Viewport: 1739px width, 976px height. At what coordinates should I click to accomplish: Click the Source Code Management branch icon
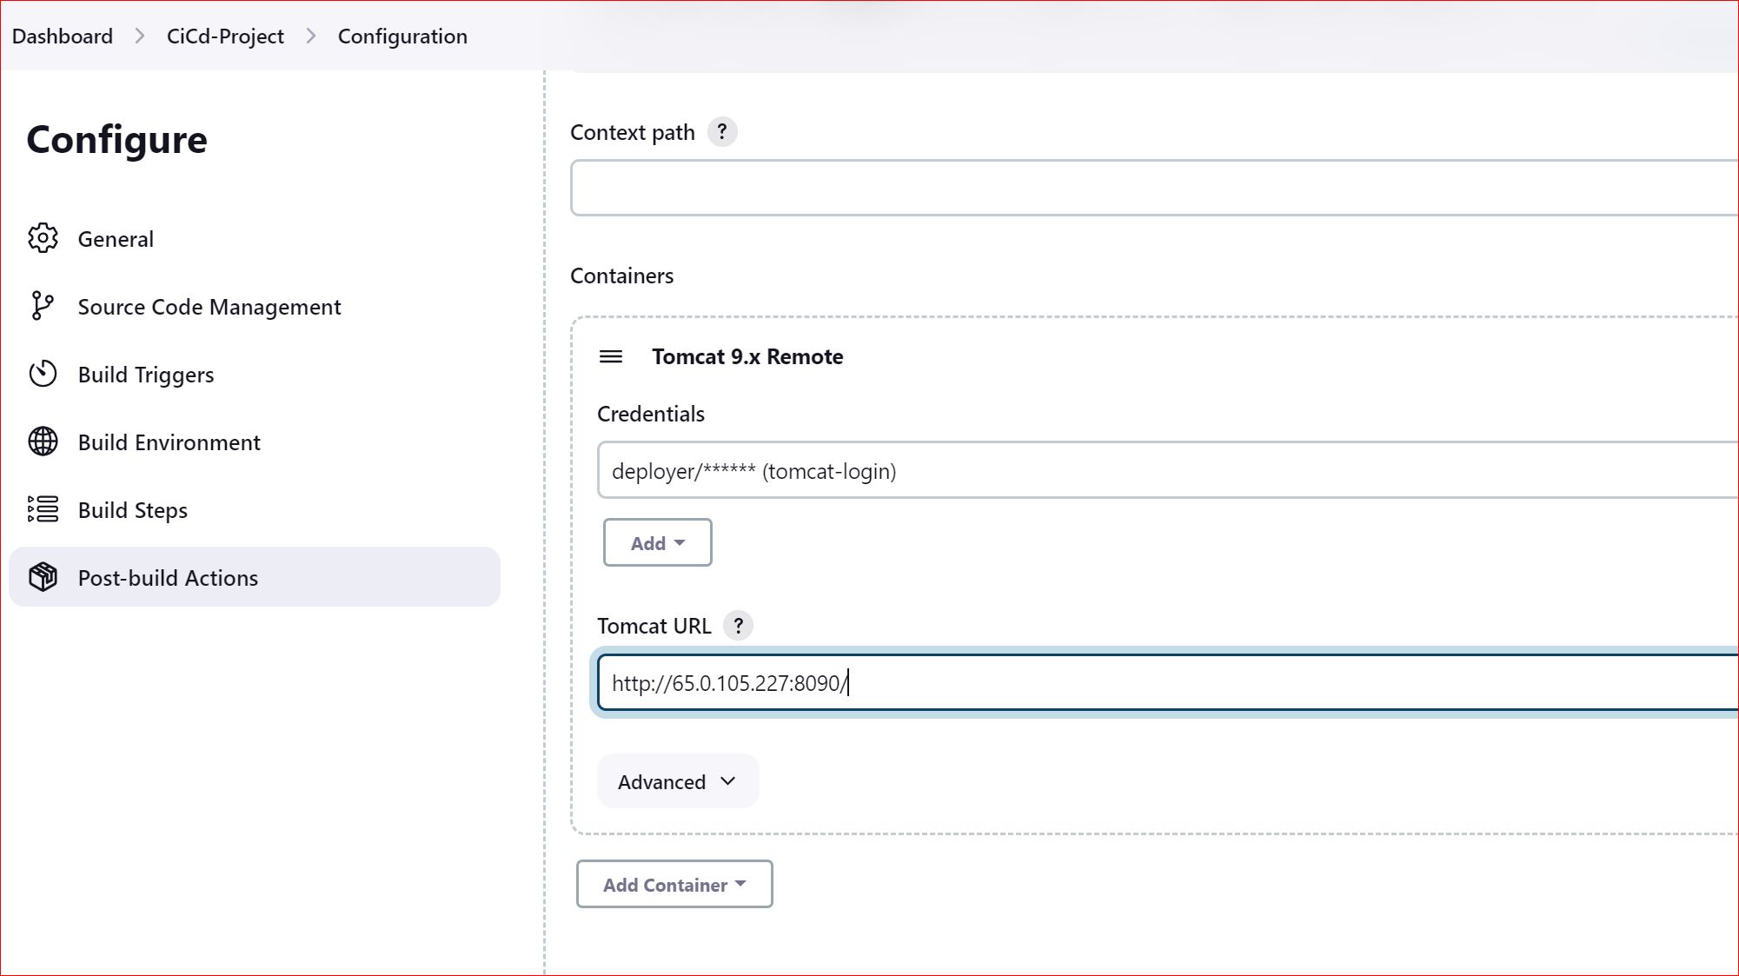click(x=42, y=306)
